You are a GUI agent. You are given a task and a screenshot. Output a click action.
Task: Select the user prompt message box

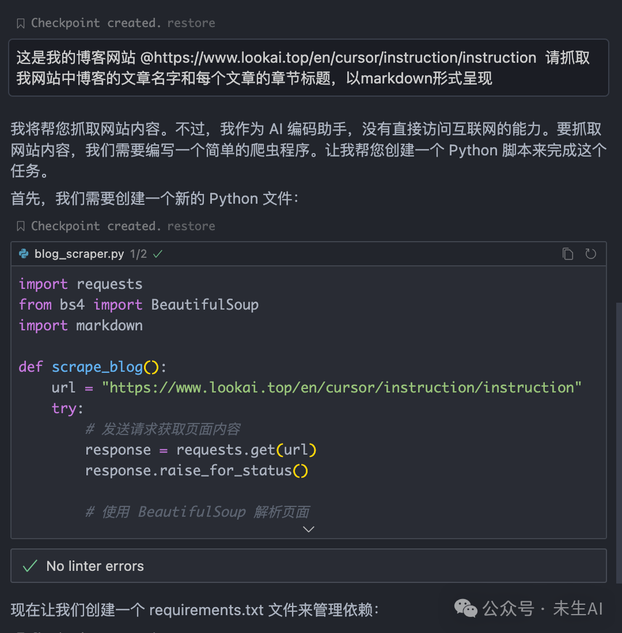point(309,67)
